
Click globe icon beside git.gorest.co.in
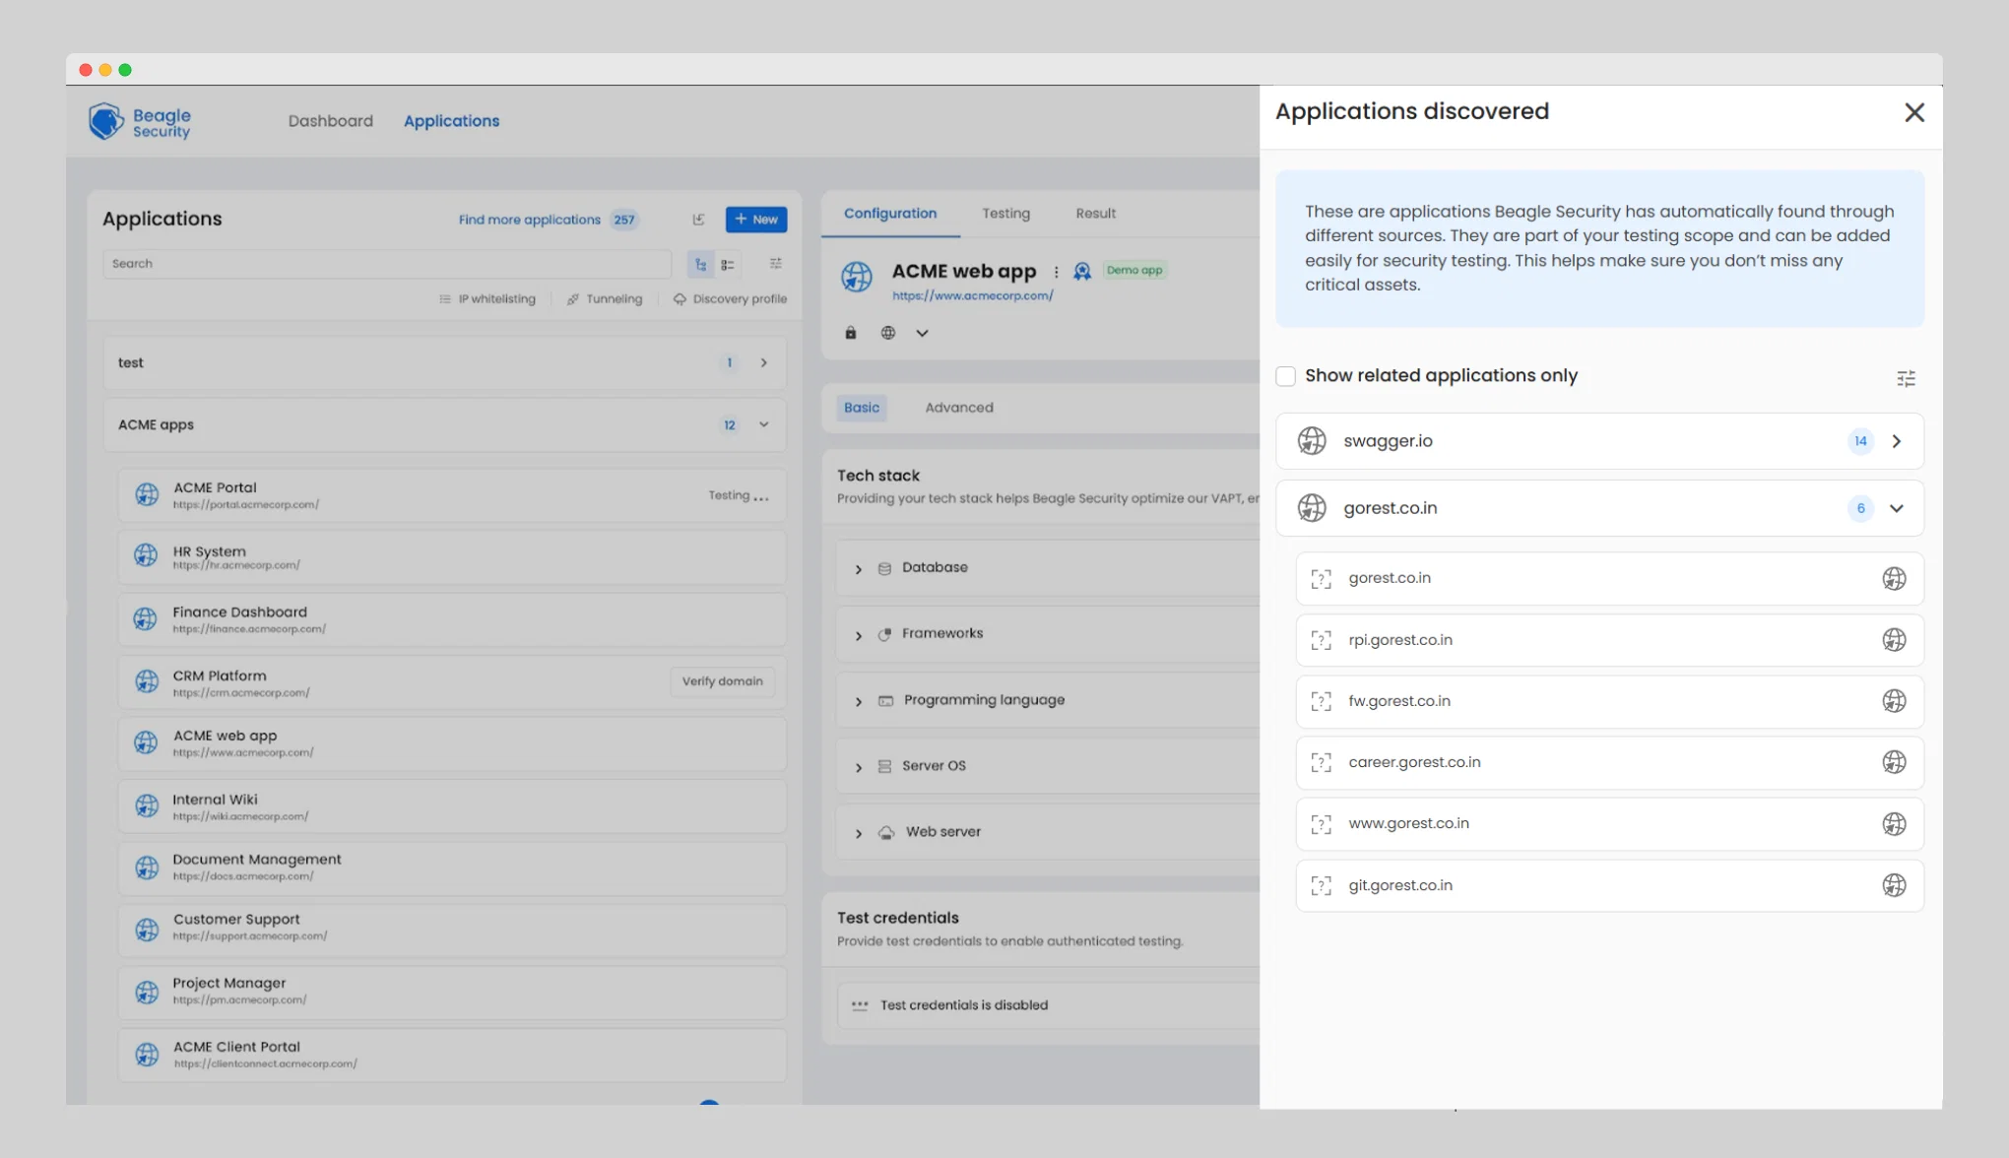pos(1894,885)
